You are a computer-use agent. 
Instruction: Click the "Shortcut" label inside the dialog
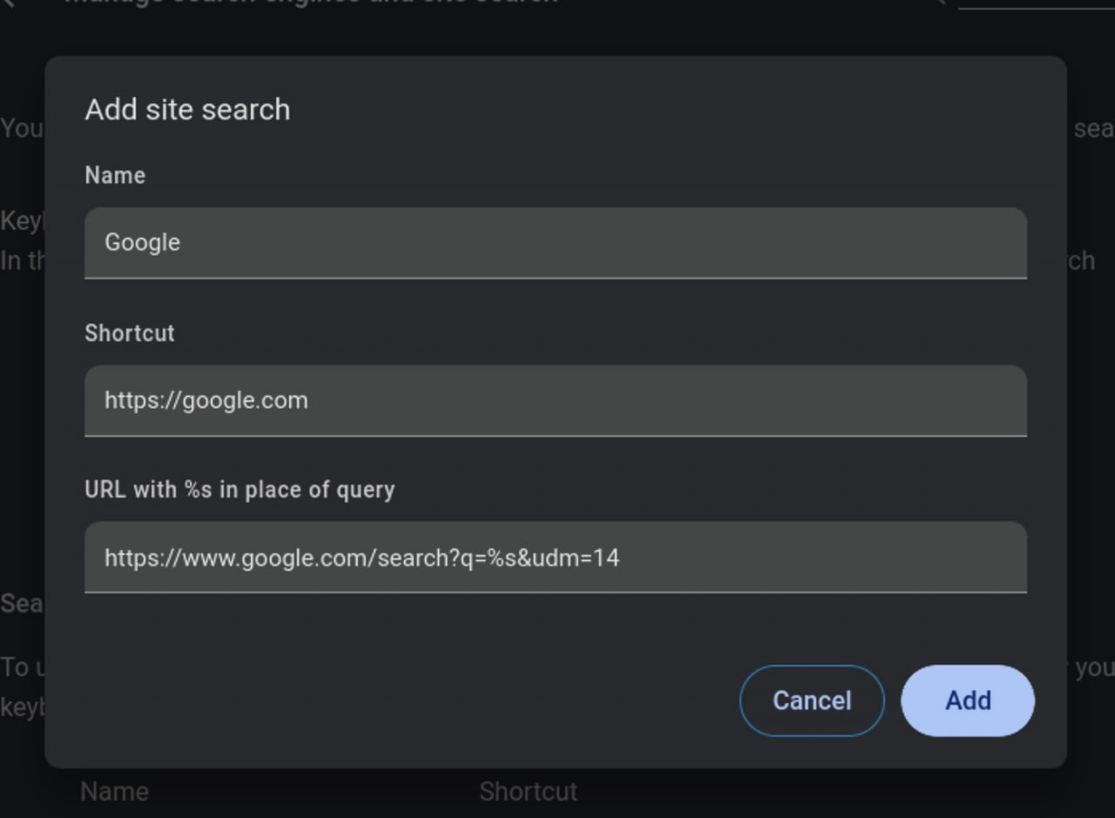[130, 333]
